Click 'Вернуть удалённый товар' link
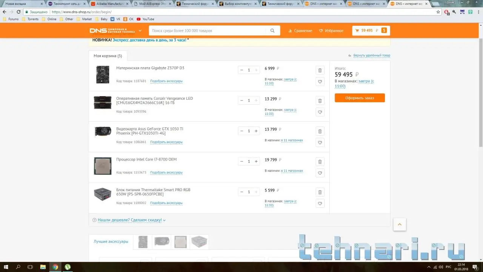The image size is (483, 272). click(x=372, y=56)
